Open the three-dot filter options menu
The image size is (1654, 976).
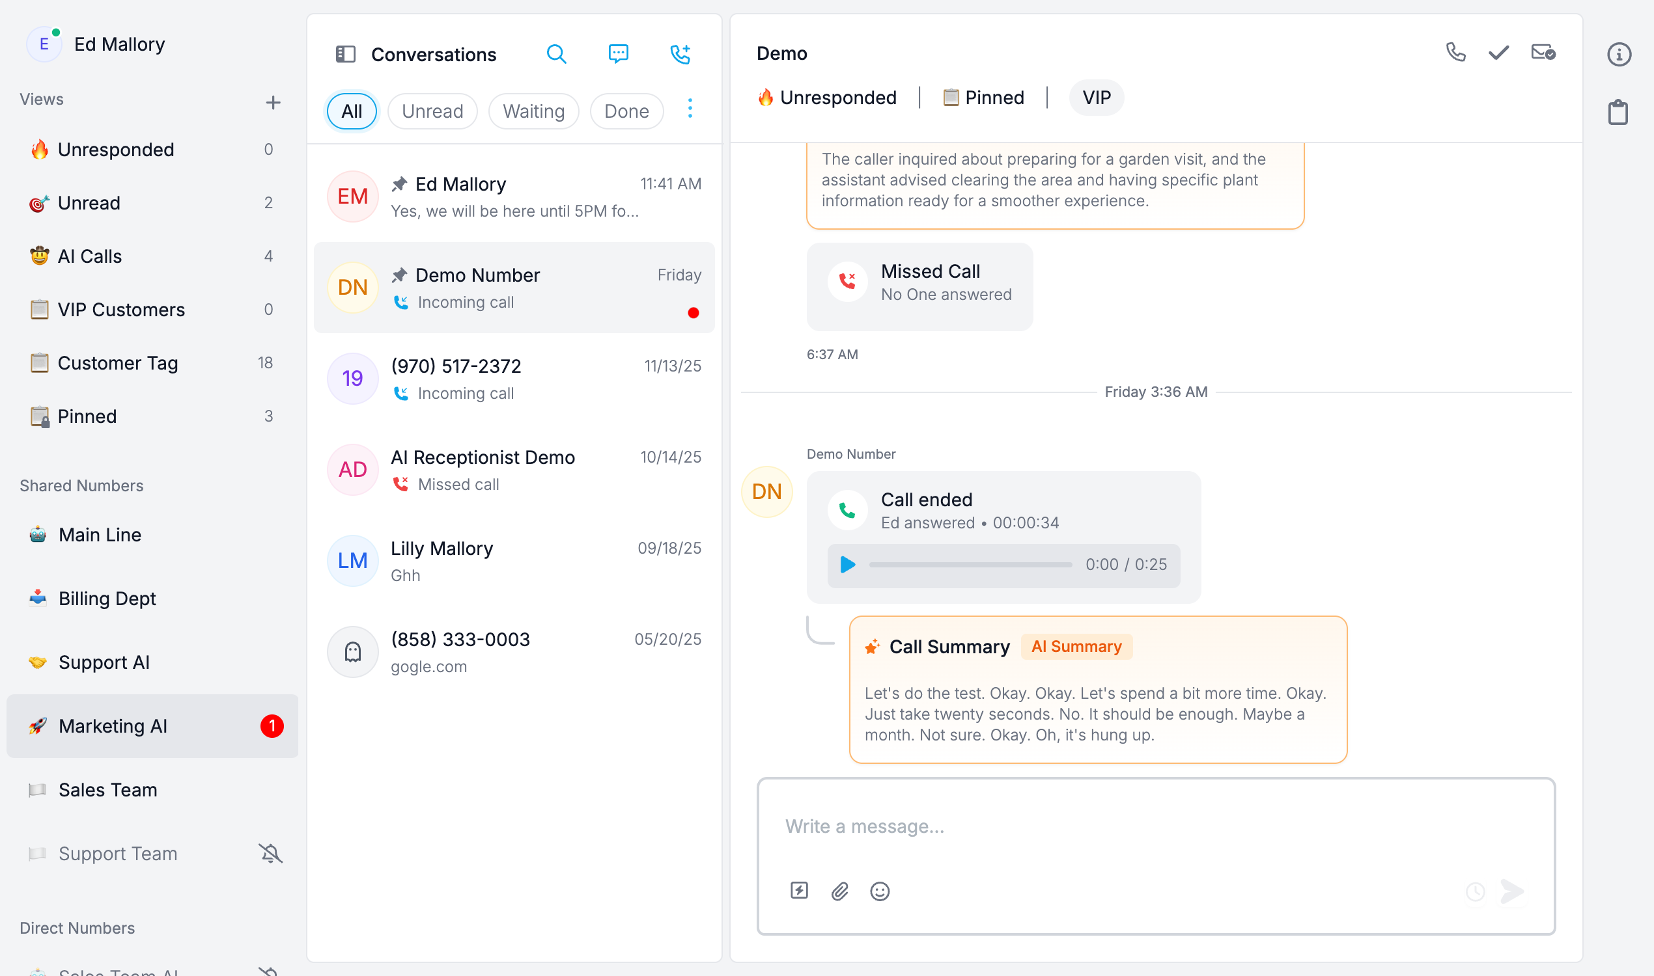[x=690, y=109]
